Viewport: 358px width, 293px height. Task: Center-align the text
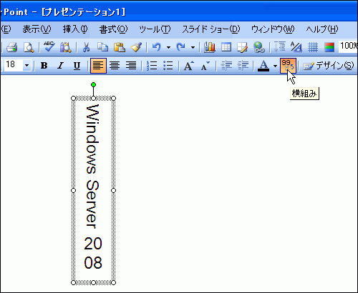[115, 66]
